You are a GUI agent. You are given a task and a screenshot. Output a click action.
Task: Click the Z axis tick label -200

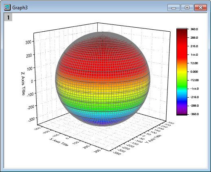(31, 107)
